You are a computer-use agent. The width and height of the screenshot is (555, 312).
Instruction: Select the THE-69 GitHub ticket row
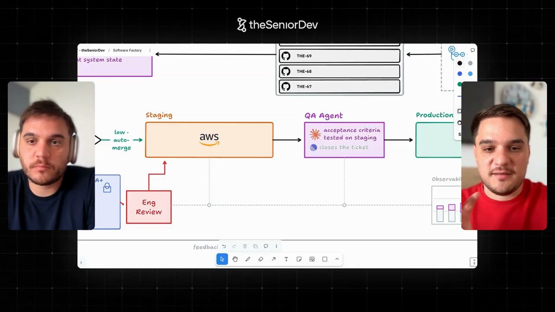pyautogui.click(x=340, y=56)
